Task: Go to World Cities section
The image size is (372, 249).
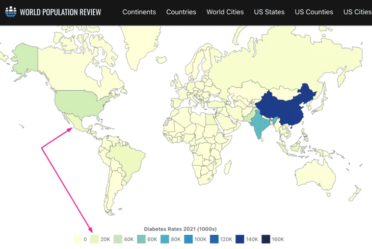Action: (x=225, y=12)
